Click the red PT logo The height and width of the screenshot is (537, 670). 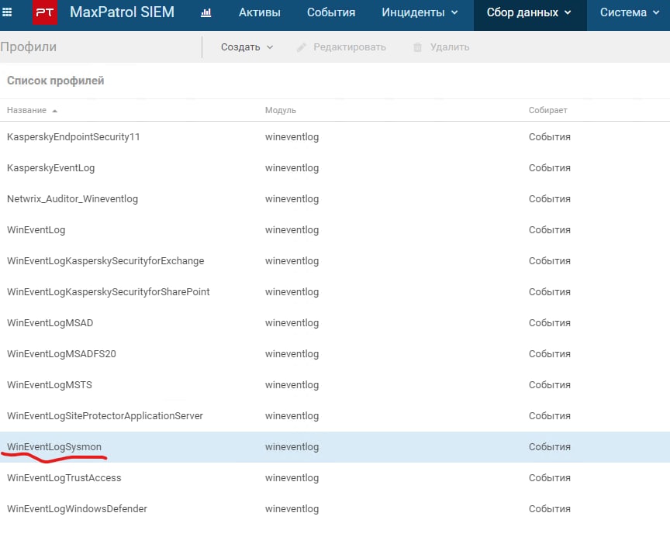[45, 12]
